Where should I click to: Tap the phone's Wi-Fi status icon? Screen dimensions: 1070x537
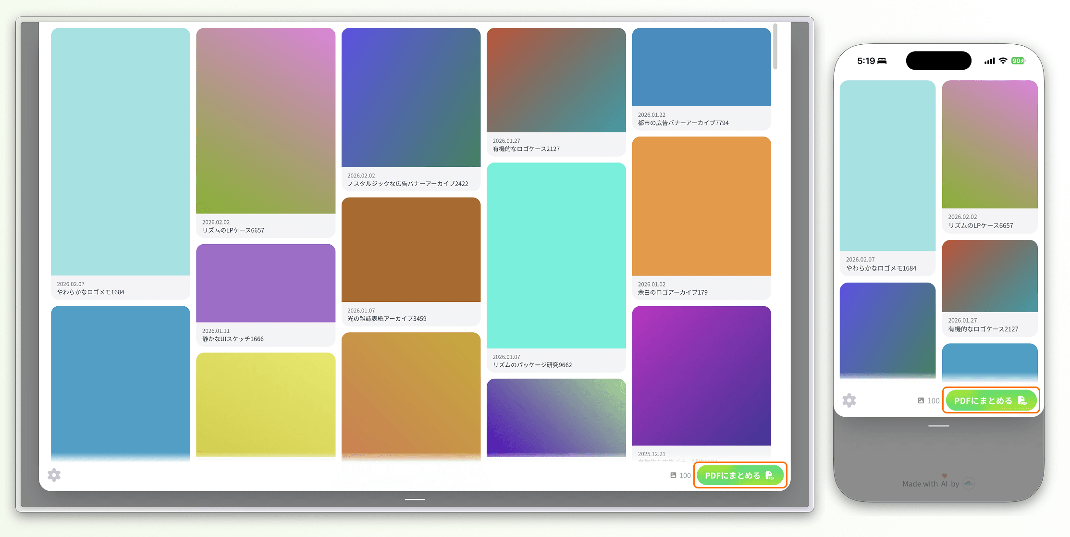pyautogui.click(x=1003, y=61)
